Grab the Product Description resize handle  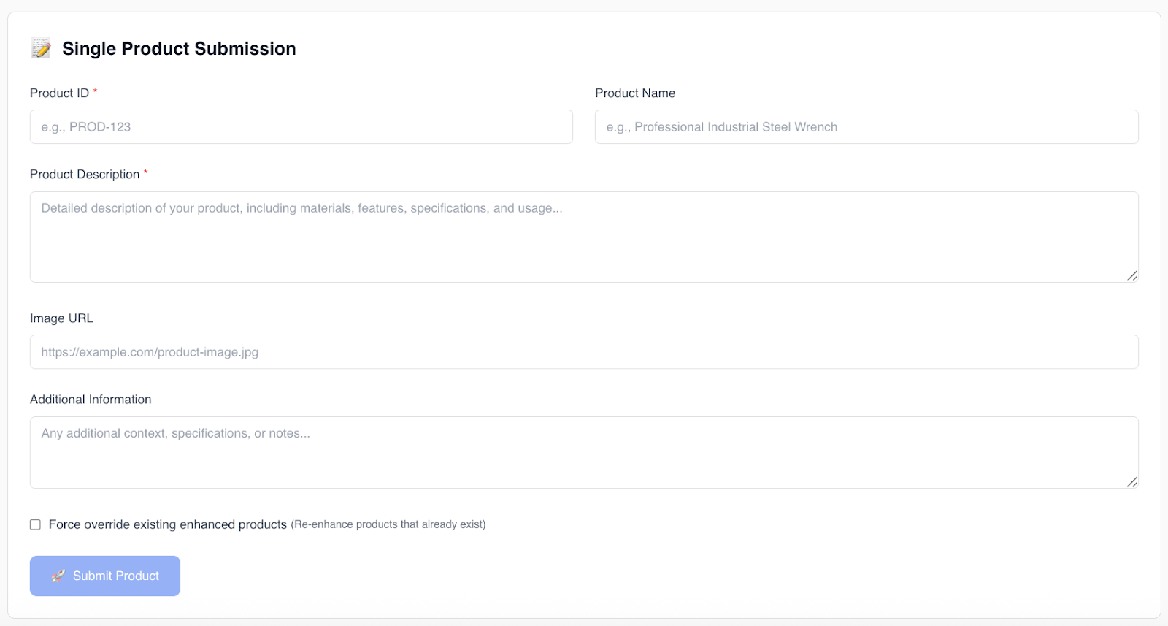point(1131,275)
